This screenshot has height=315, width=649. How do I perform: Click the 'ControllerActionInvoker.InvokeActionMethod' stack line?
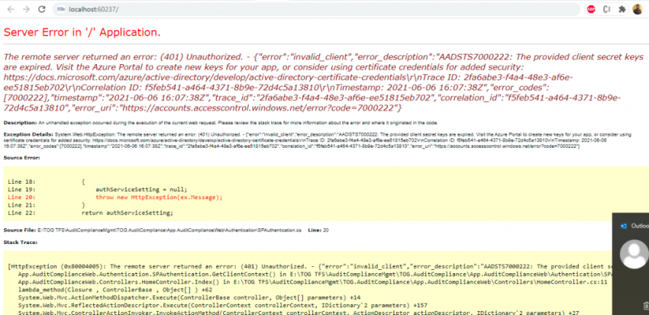coord(299,313)
